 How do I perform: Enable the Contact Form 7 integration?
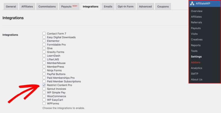coord(44,34)
